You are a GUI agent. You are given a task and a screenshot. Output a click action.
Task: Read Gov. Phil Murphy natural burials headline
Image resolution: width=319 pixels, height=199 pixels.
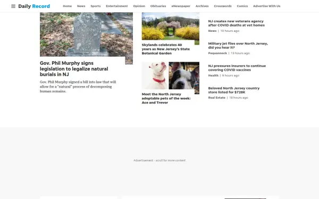tap(74, 68)
